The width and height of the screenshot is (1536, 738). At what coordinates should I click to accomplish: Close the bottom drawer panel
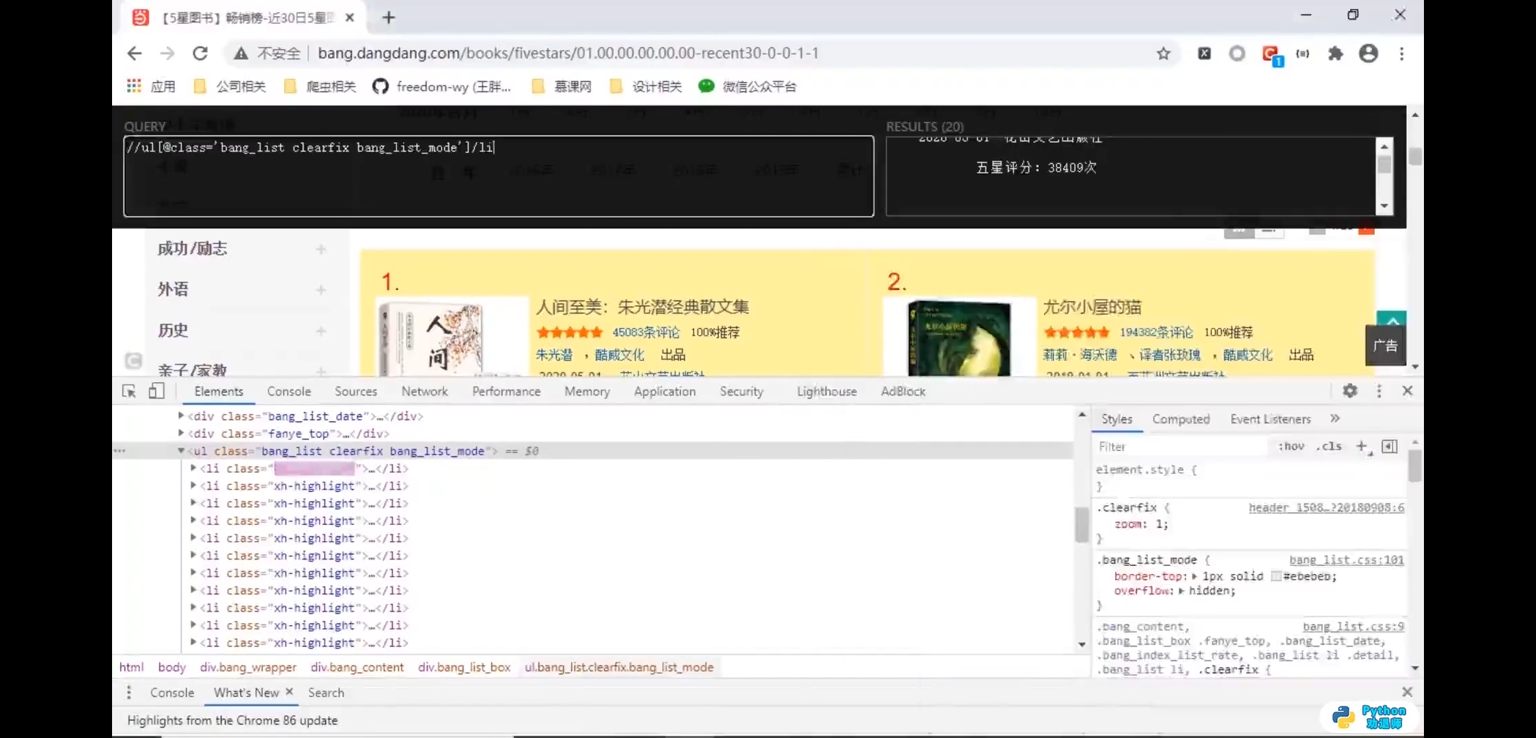[1407, 692]
